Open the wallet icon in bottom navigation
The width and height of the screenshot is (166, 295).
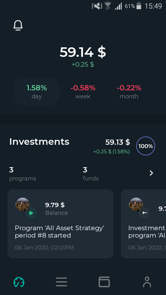click(x=104, y=282)
